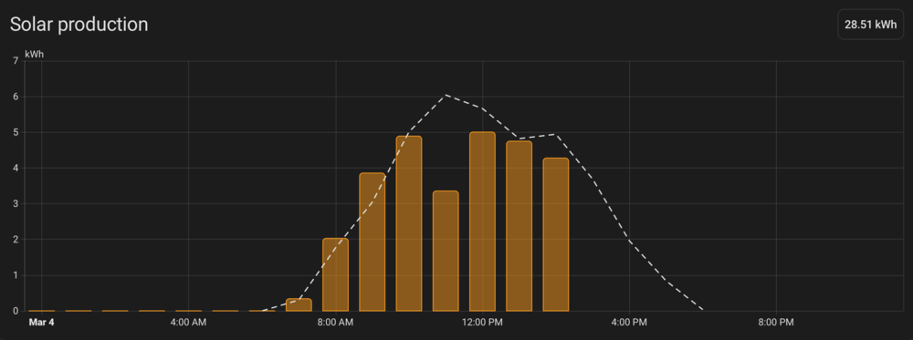Click the 6 value on the y-axis
The image size is (913, 340).
[x=16, y=97]
